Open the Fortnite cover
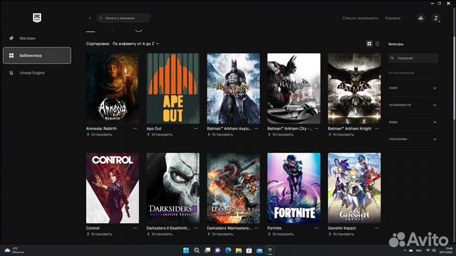 (x=294, y=188)
